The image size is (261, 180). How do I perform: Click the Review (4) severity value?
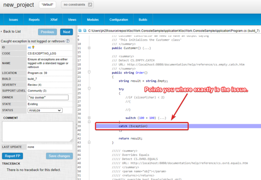[35, 85]
